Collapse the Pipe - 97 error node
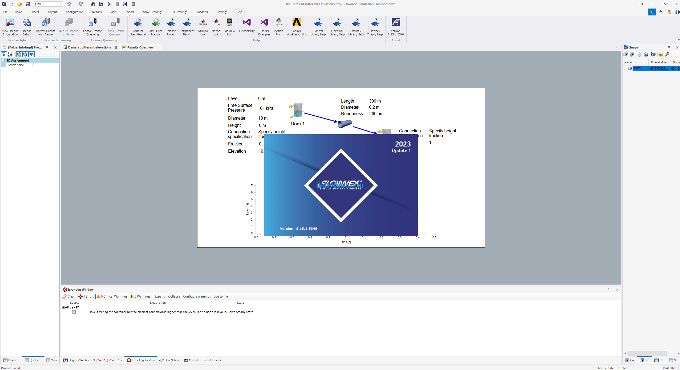Viewport: 680px width, 370px height. pyautogui.click(x=64, y=307)
